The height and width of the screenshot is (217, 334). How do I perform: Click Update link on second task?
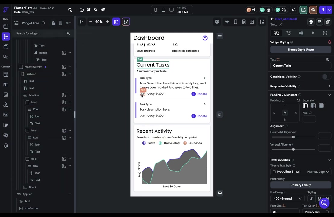202,116
